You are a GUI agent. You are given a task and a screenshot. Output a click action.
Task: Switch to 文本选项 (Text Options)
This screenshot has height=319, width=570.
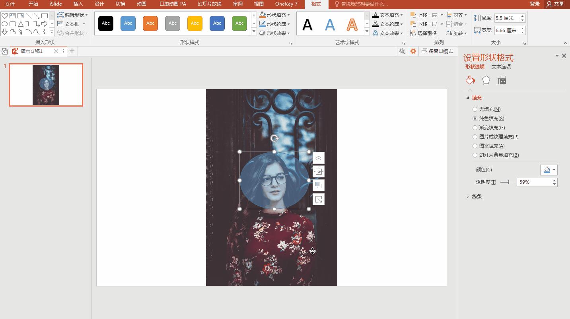pos(501,67)
